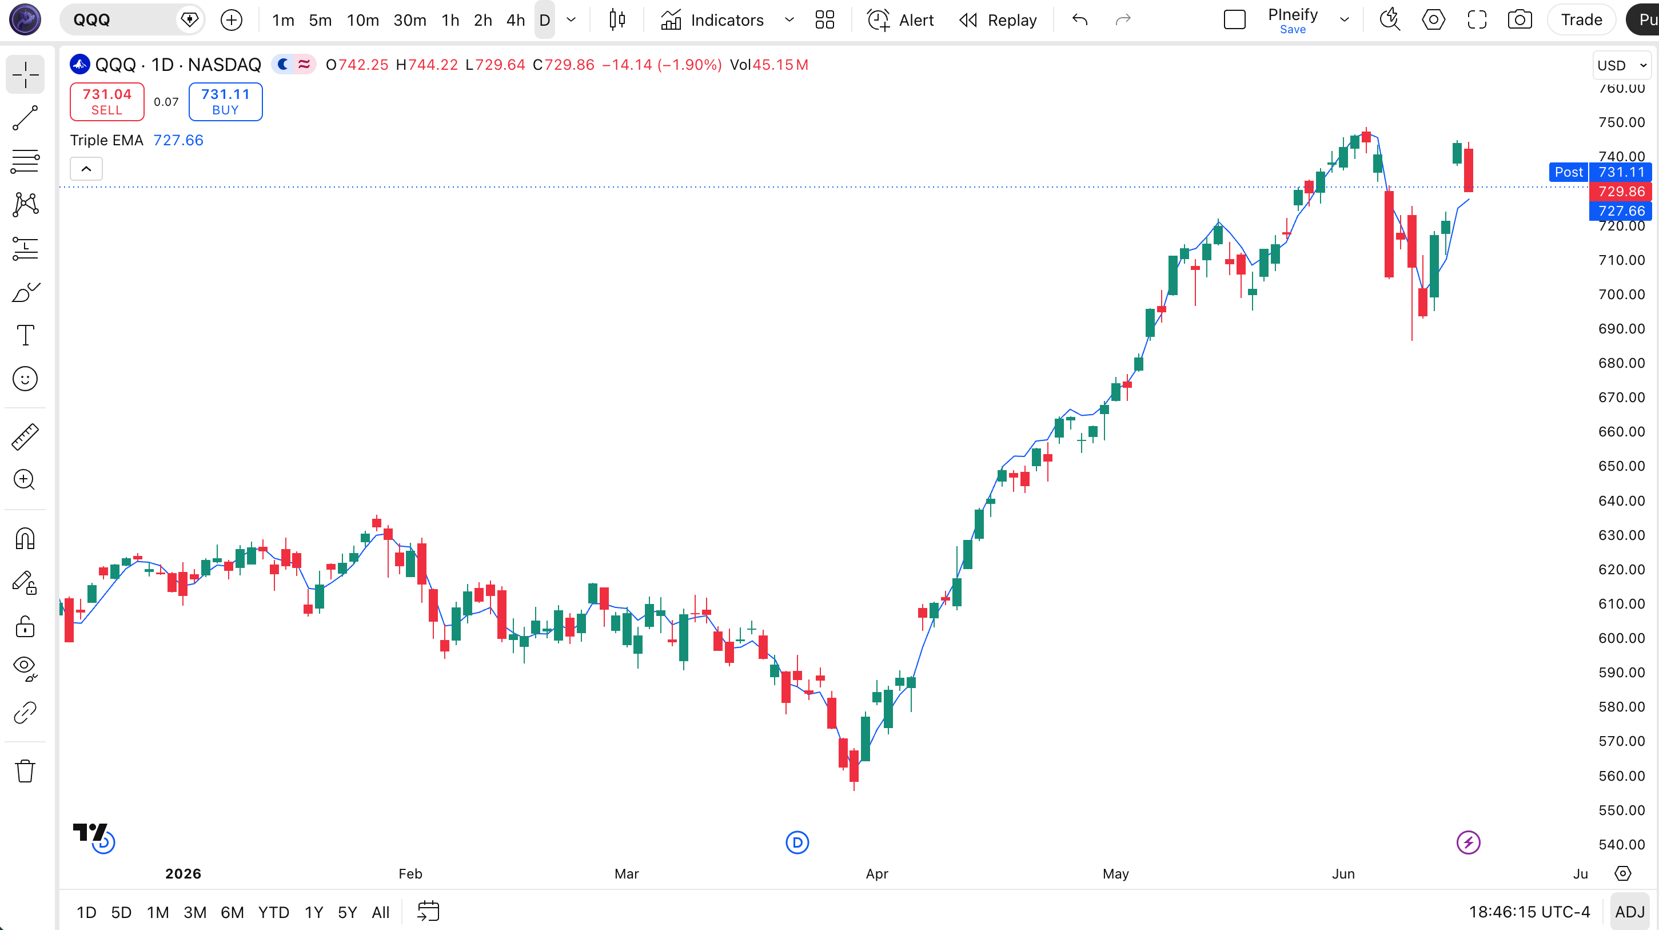1659x930 pixels.
Task: Expand the layout name dropdown arrow
Action: tap(1344, 20)
